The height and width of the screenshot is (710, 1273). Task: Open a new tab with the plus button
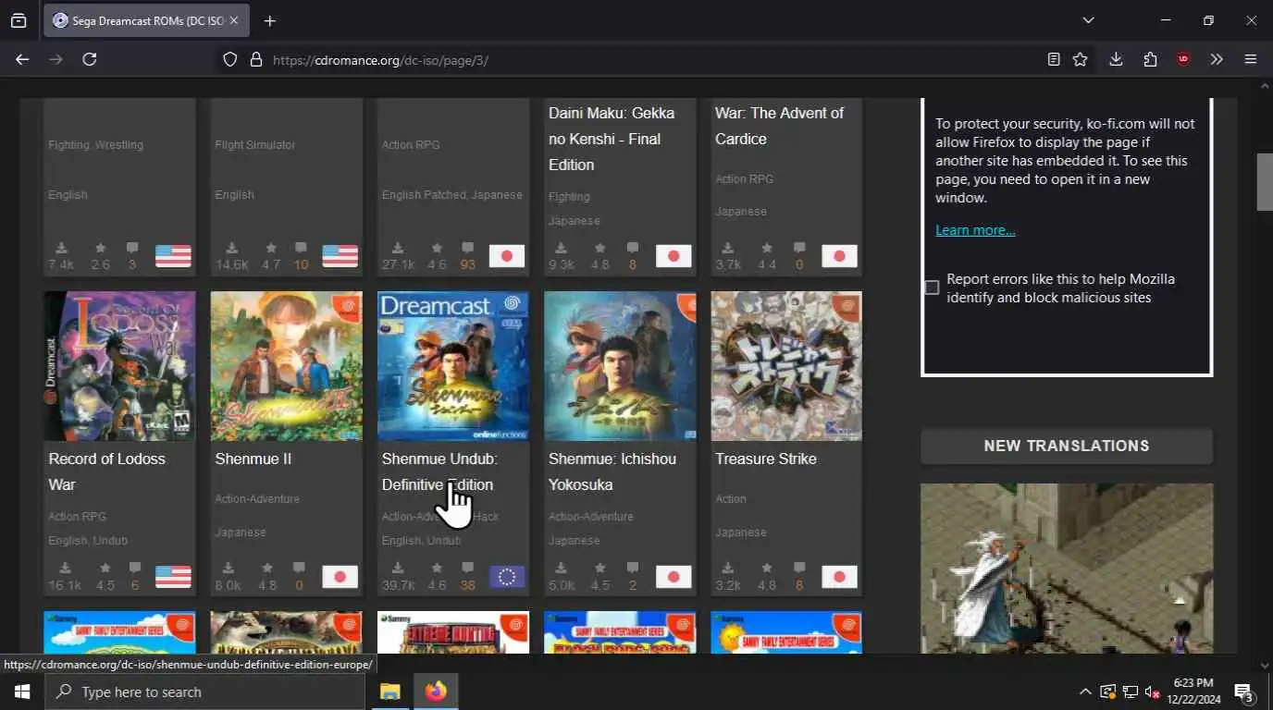pos(269,20)
